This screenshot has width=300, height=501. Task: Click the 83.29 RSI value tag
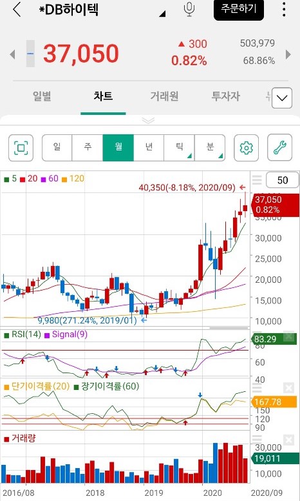point(274,339)
